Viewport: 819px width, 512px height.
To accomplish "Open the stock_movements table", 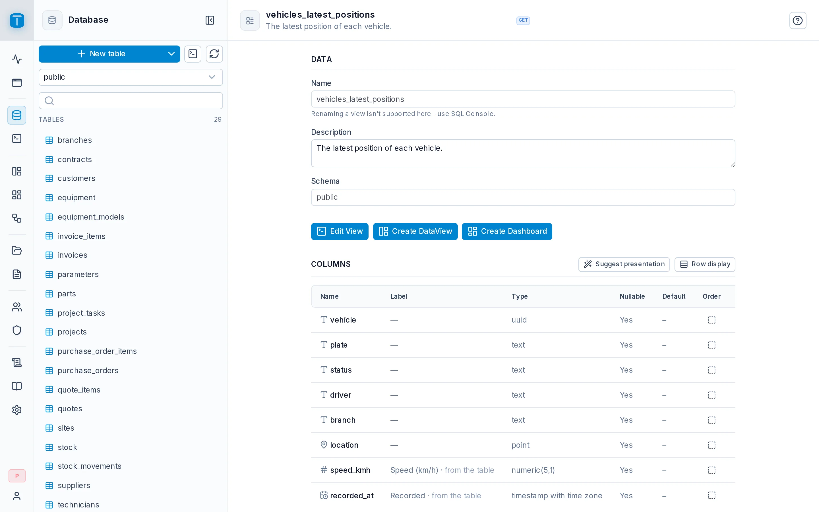I will pos(131,466).
